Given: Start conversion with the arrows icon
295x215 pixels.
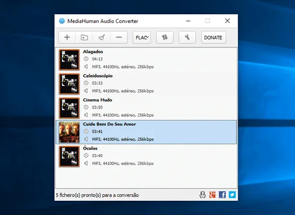Looking at the screenshot, I should click(x=165, y=38).
